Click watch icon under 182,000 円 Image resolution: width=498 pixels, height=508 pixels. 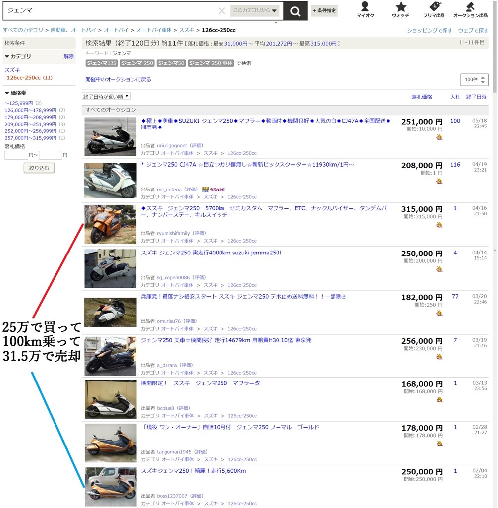tap(439, 313)
